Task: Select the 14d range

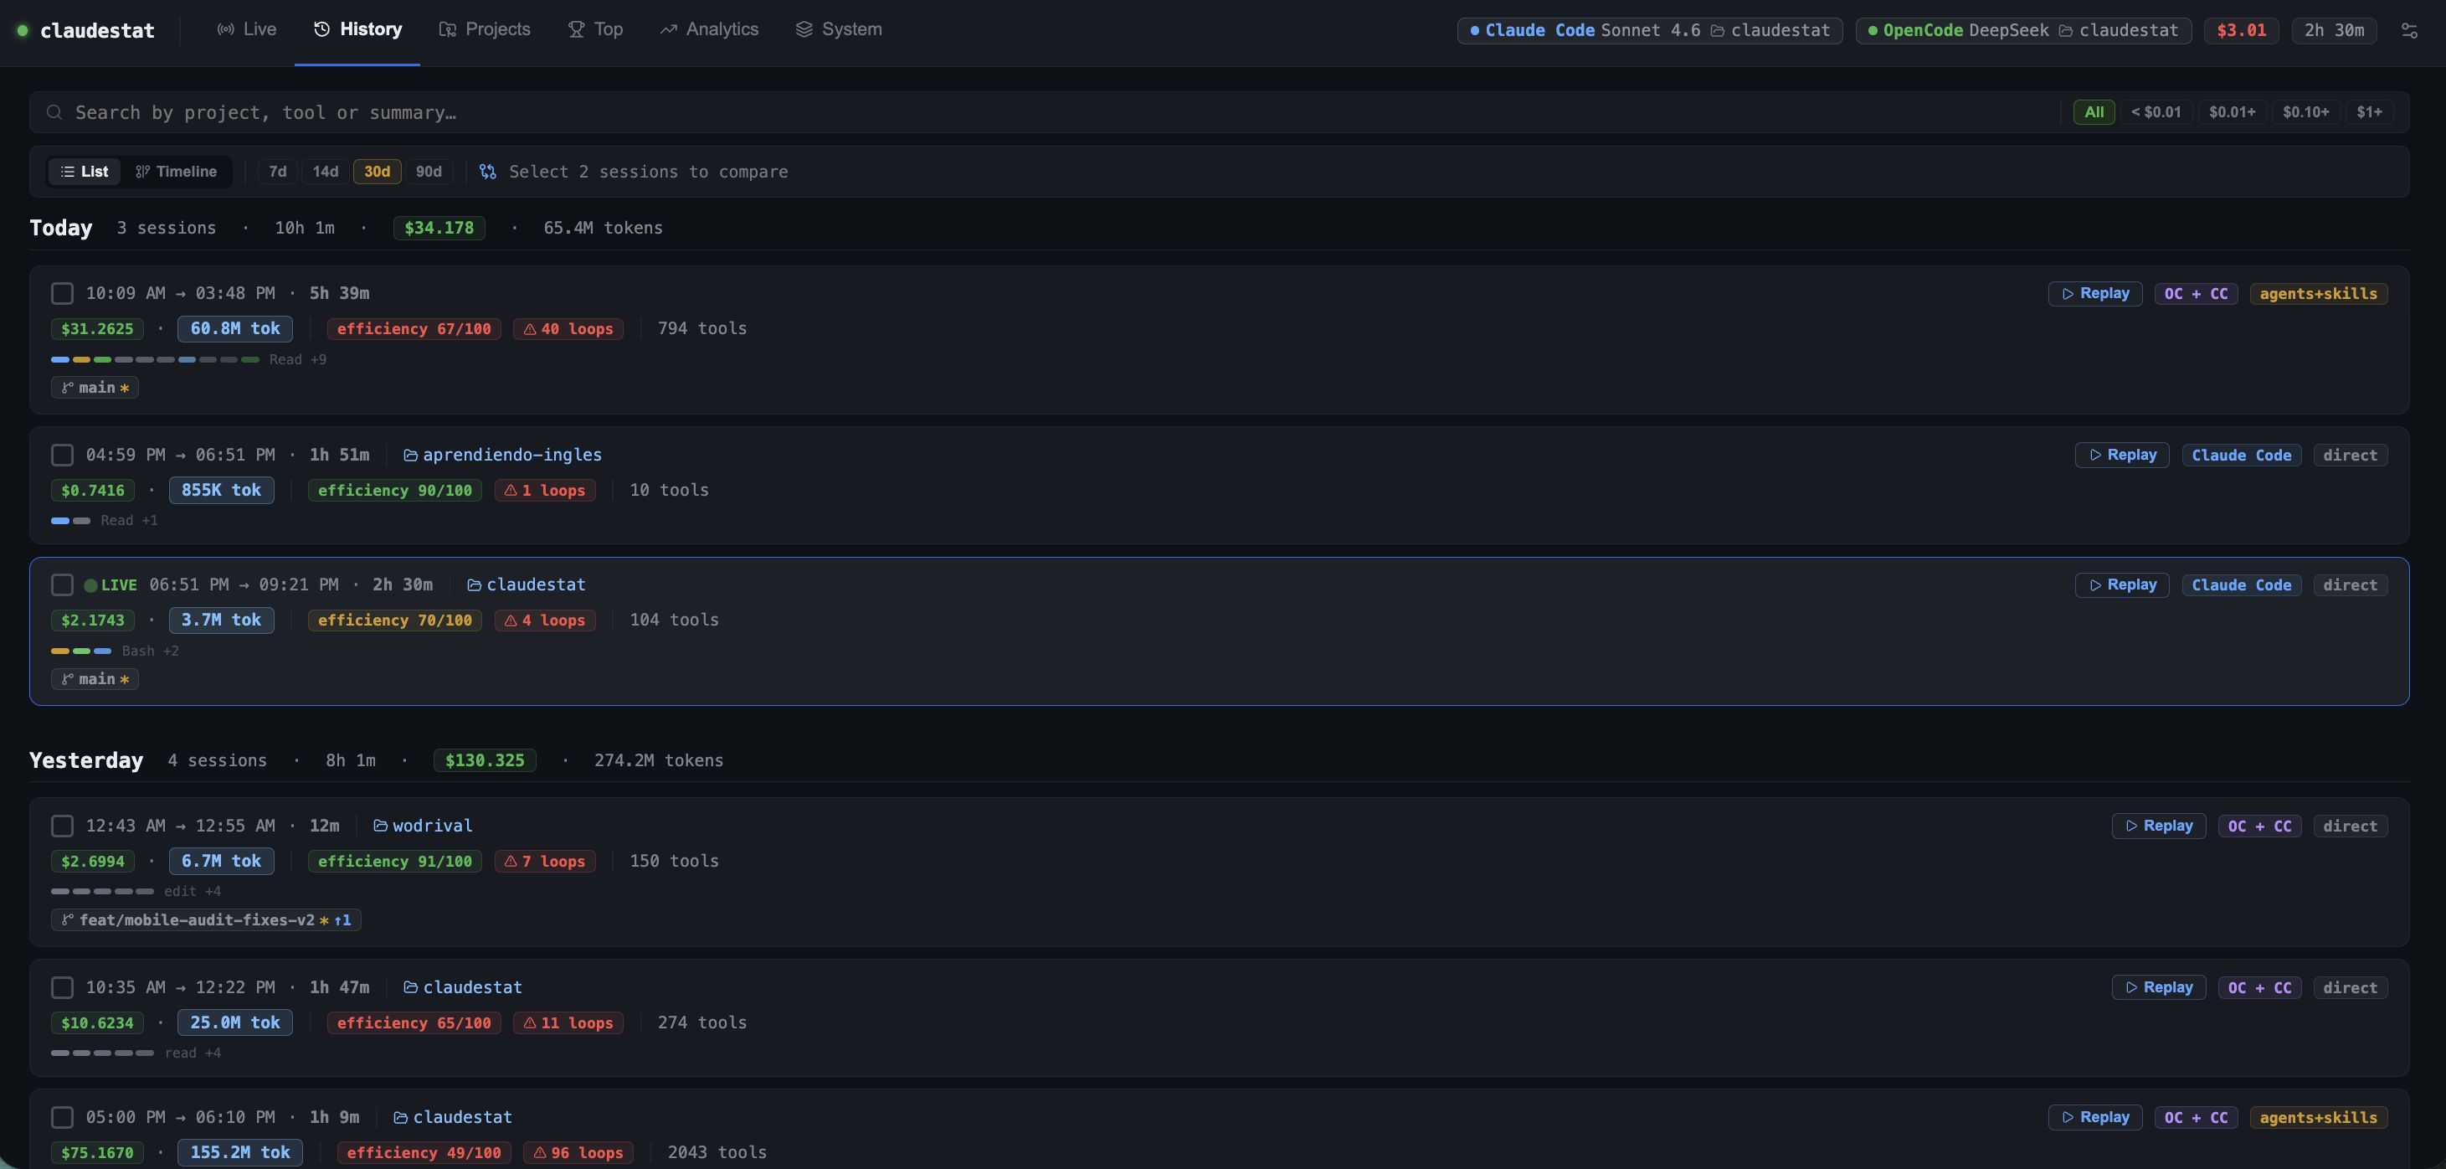Action: point(325,172)
